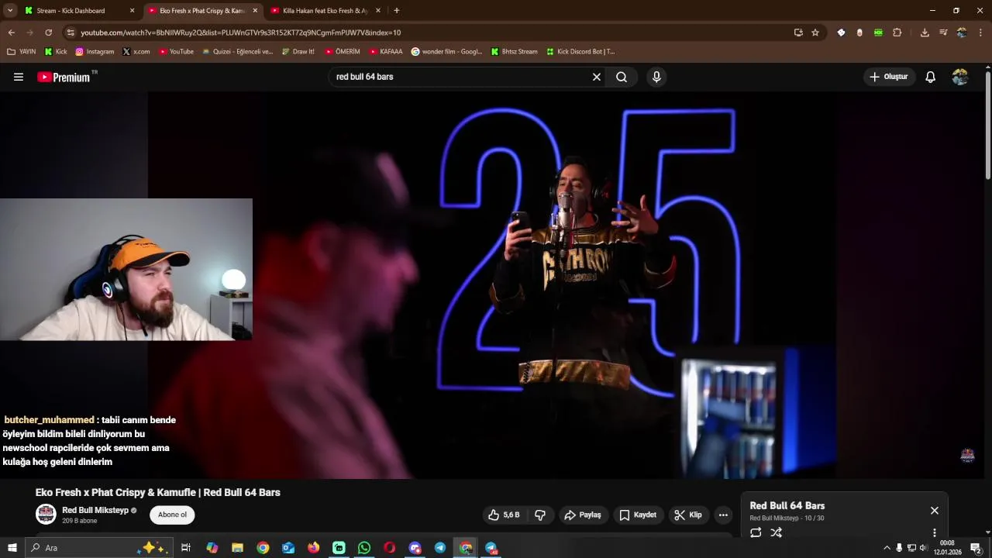Click the Red Bull Miksteyp channel avatar
The image size is (992, 558).
[46, 514]
